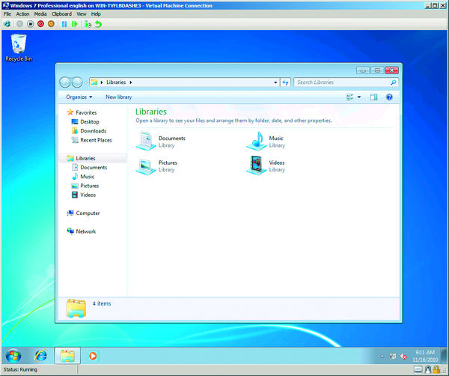Click the Search Libraries field
Viewport: 449px width, 376px height.
(343, 82)
